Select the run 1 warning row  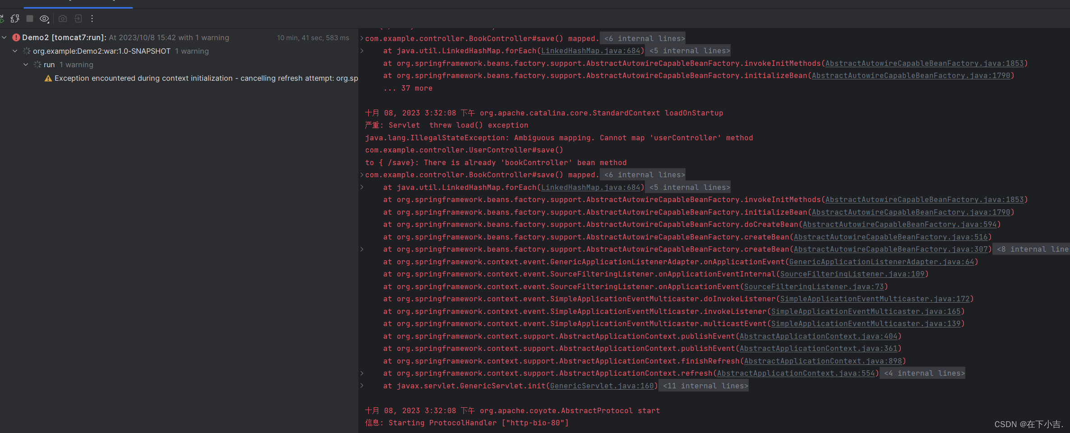tap(179, 64)
